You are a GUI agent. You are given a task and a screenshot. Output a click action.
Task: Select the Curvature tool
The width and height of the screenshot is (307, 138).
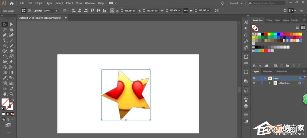pyautogui.click(x=12, y=35)
